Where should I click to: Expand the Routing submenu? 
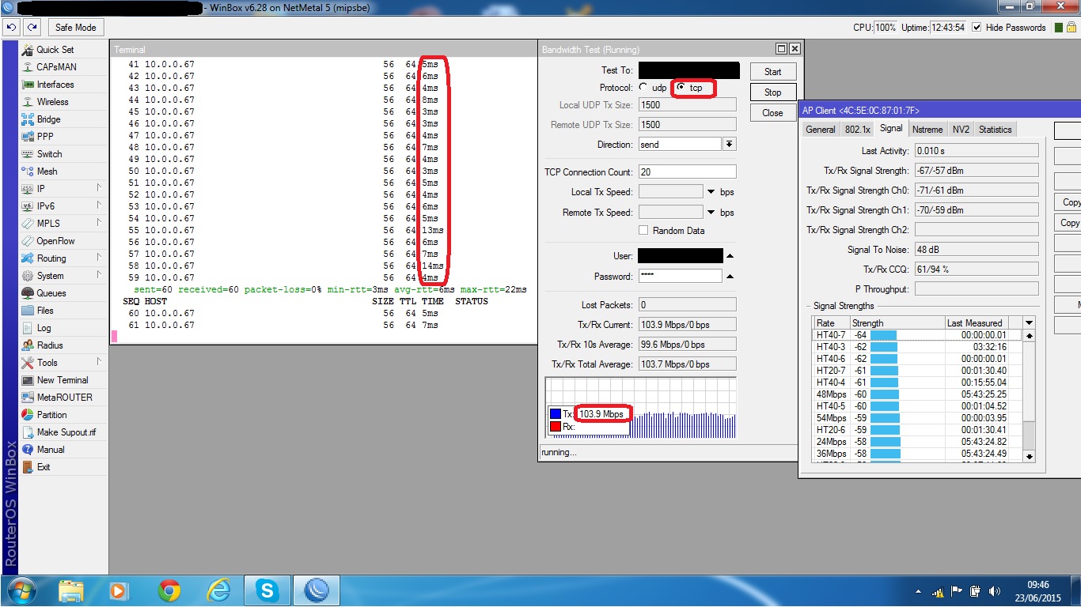point(99,258)
